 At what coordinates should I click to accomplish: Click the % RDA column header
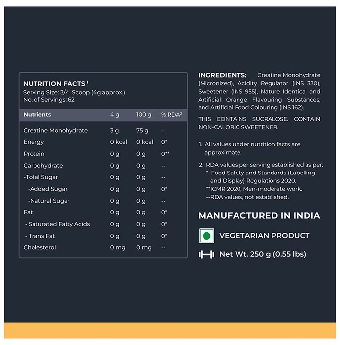point(171,115)
